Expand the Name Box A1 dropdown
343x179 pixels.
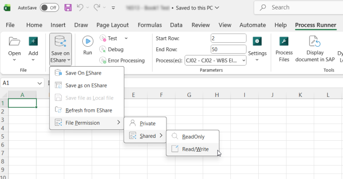(39, 83)
